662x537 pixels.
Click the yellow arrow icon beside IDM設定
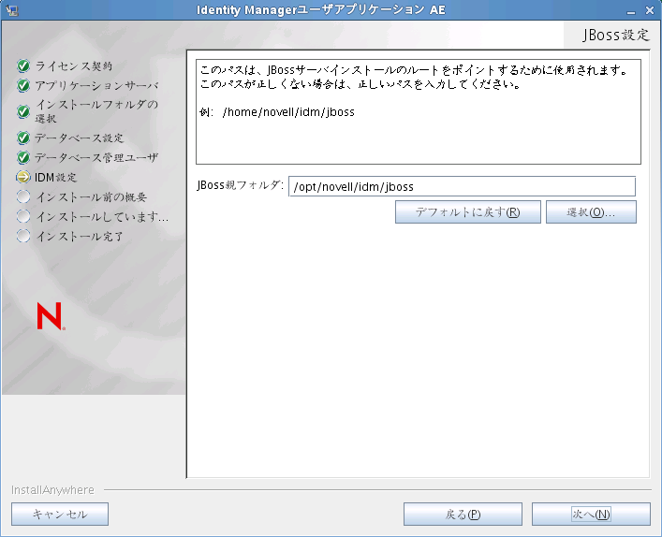point(23,177)
